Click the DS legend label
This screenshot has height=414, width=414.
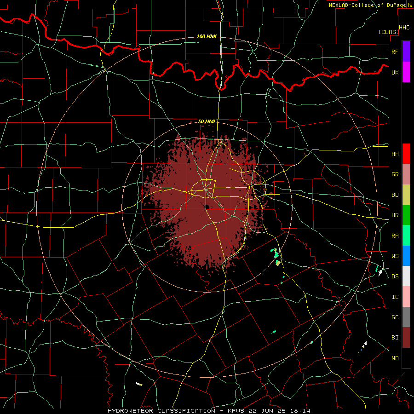coord(395,276)
